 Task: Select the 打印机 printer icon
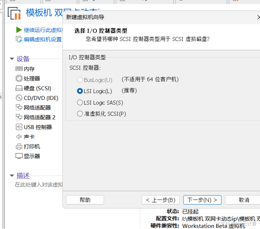(19, 146)
